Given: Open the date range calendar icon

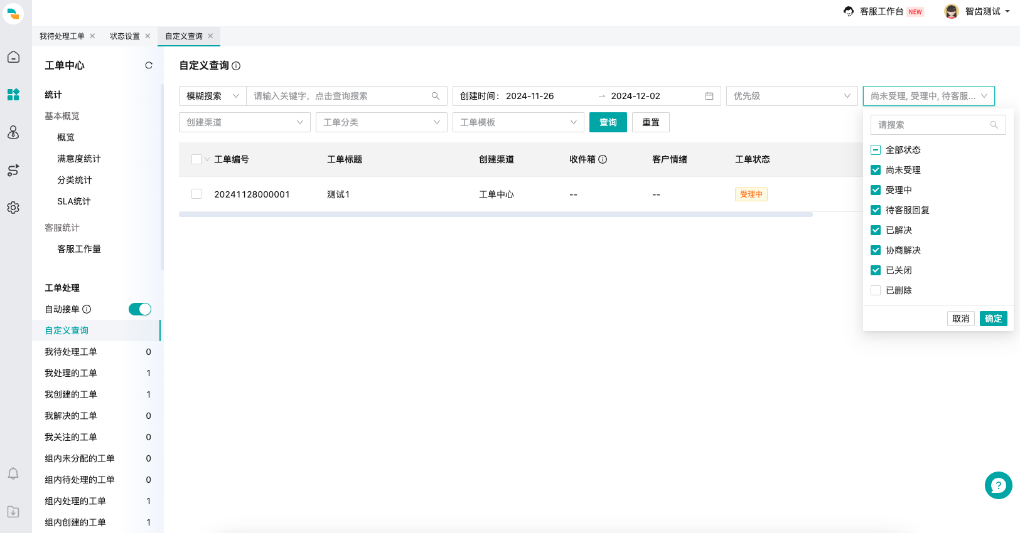Looking at the screenshot, I should (709, 96).
